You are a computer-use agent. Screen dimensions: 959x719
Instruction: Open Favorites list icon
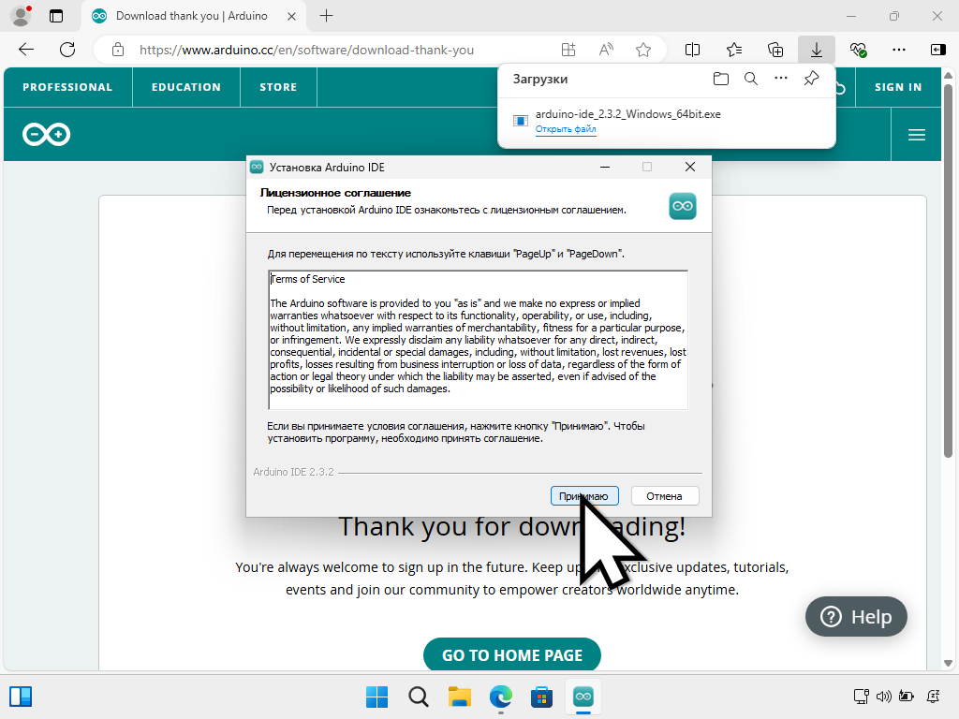point(734,50)
